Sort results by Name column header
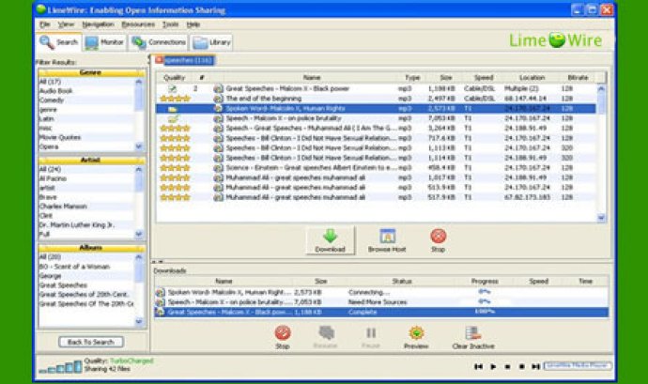 click(312, 77)
